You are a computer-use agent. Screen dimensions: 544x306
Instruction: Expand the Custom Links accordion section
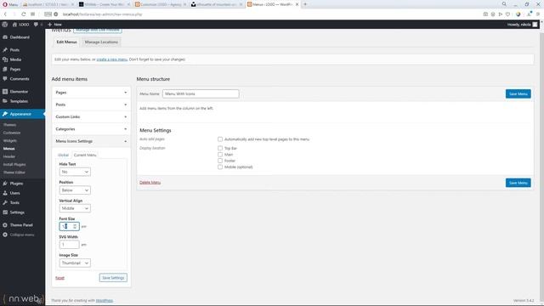click(91, 117)
